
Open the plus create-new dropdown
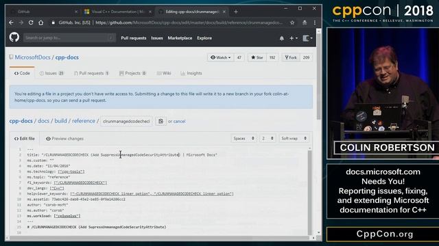(294, 38)
